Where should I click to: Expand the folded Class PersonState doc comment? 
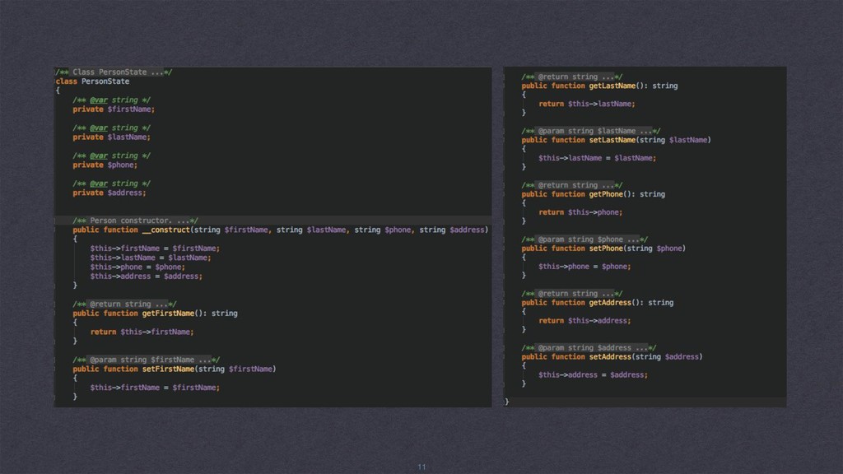click(114, 72)
